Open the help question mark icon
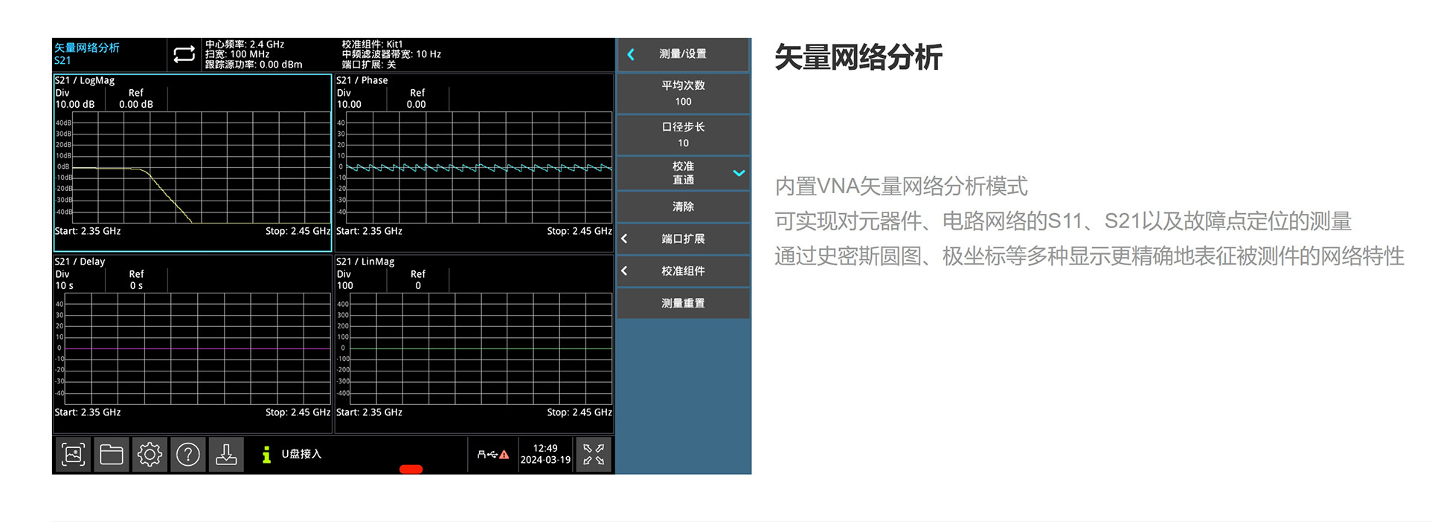The image size is (1432, 523). [x=188, y=454]
